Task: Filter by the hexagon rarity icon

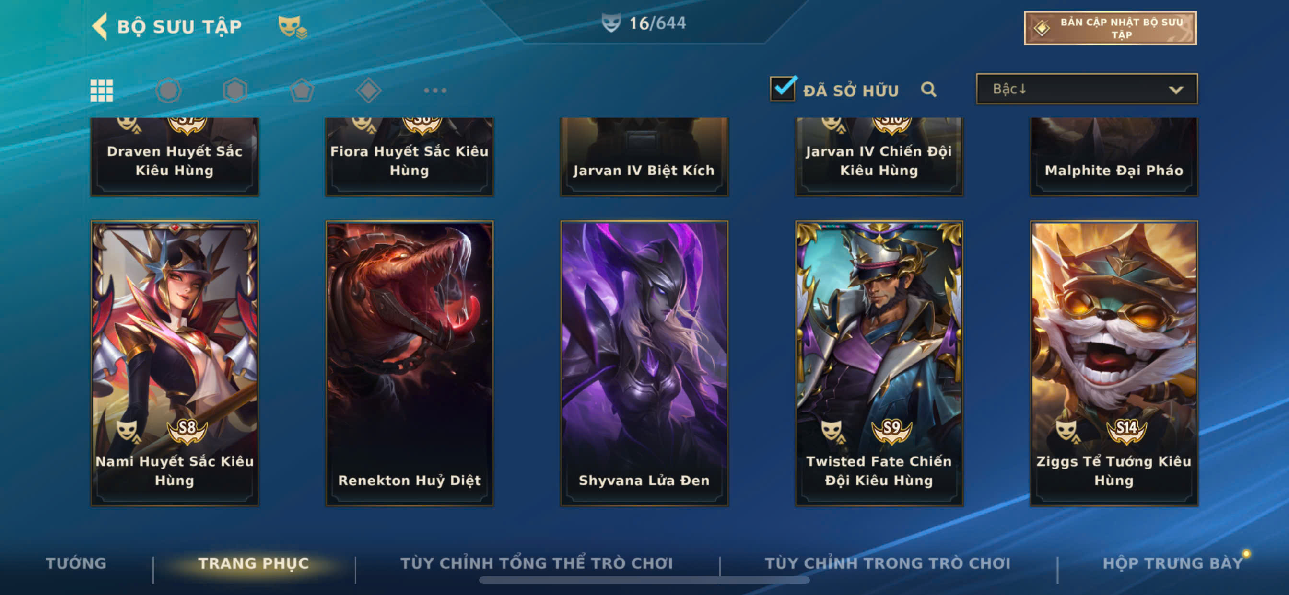Action: click(235, 91)
